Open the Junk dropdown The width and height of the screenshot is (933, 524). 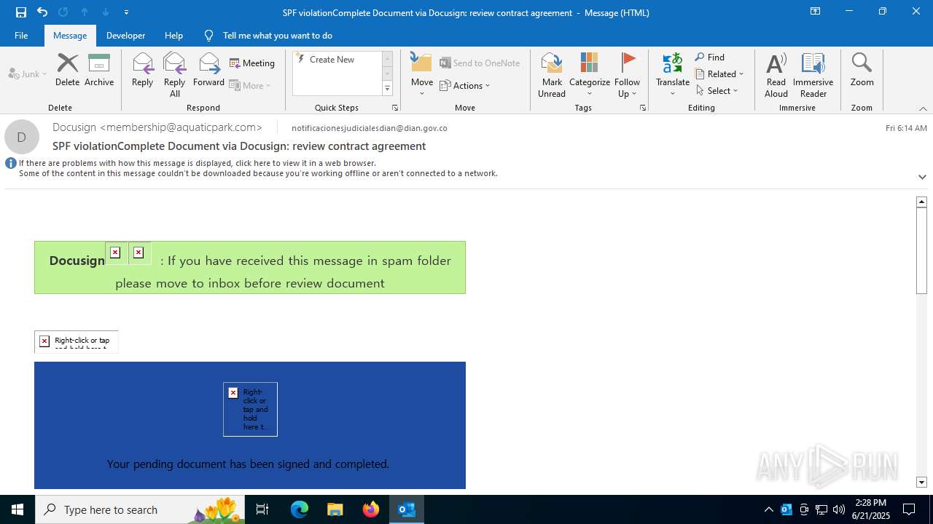(x=28, y=74)
